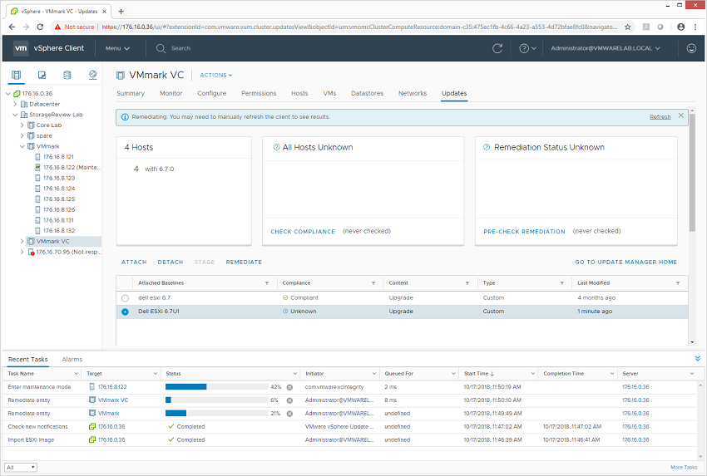The width and height of the screenshot is (707, 476).
Task: Switch to the Permissions tab
Action: pos(259,93)
